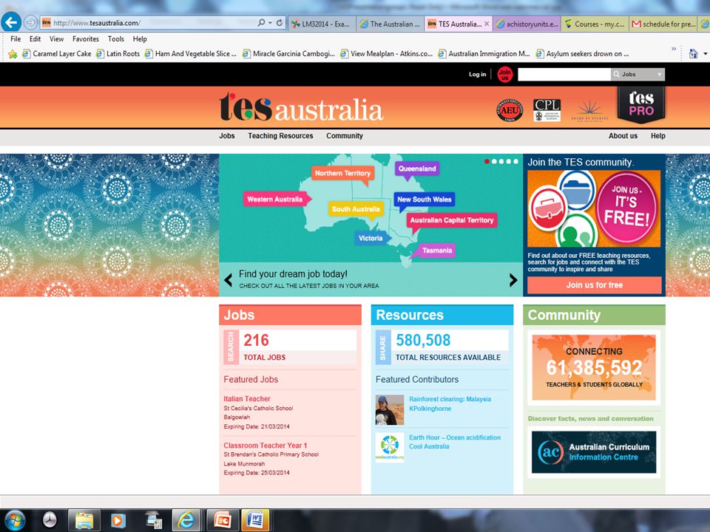Click the address bar refresh icon

click(x=280, y=23)
